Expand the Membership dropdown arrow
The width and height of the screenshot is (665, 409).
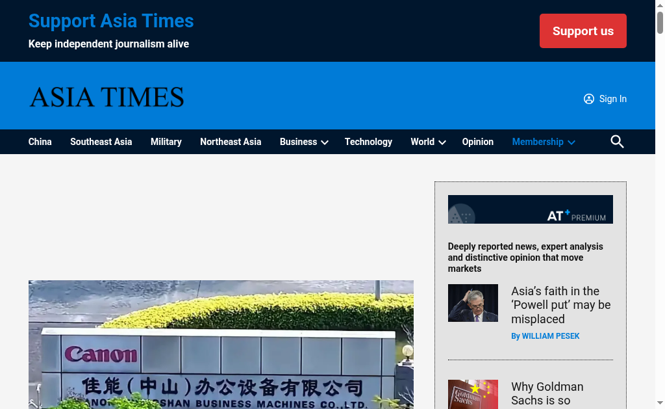pos(571,142)
